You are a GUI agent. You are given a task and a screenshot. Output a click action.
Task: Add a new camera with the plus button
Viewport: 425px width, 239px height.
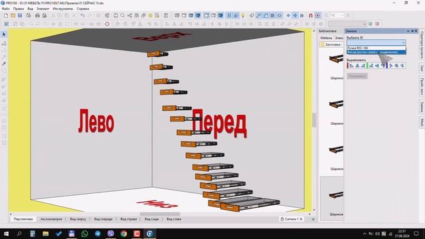[x=313, y=219]
